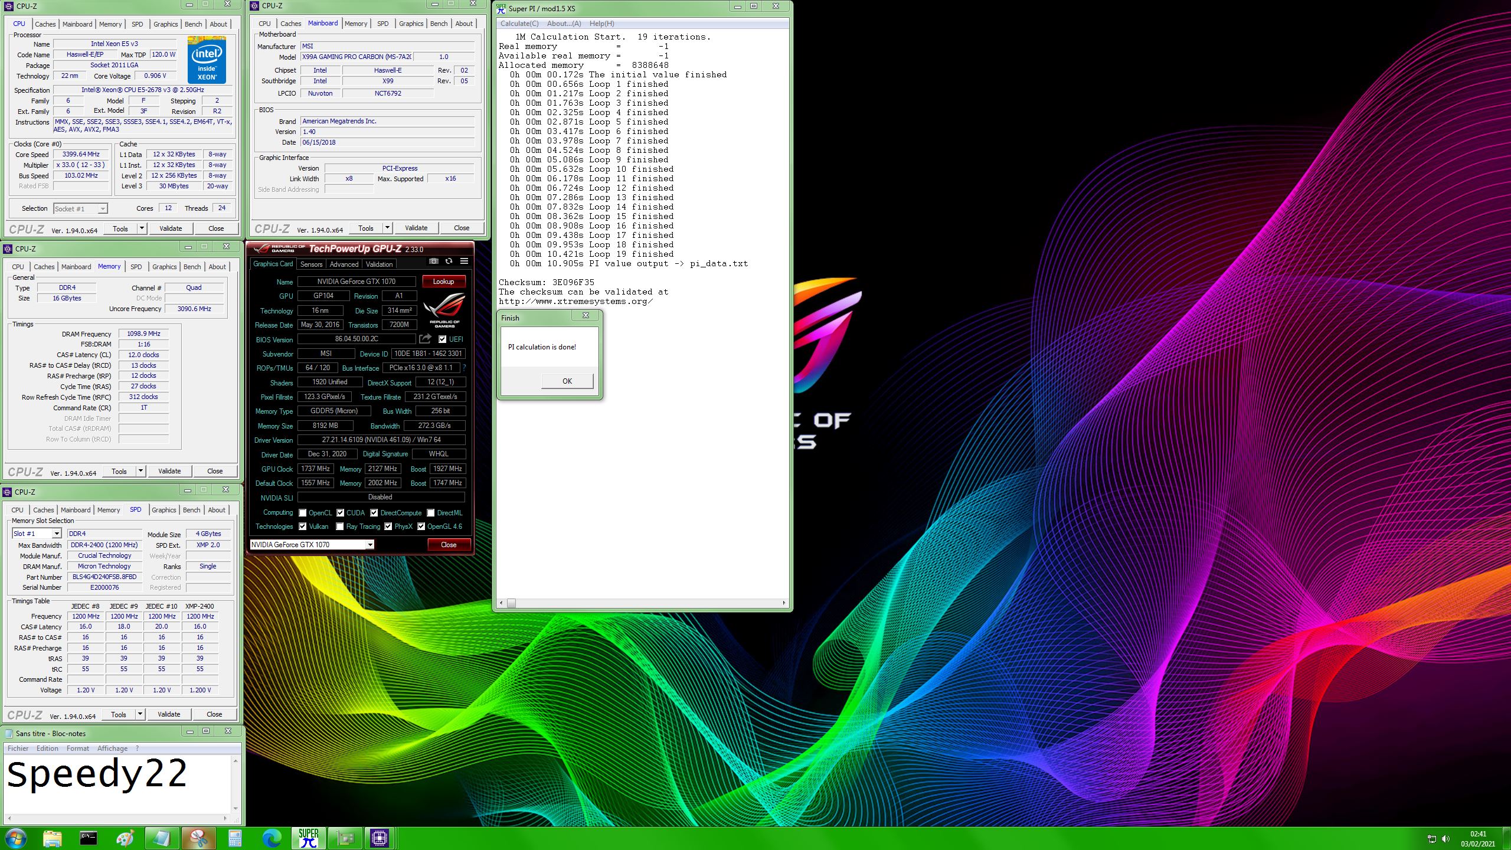Open the Caches tab in the top-left CPU-Z

coord(45,24)
